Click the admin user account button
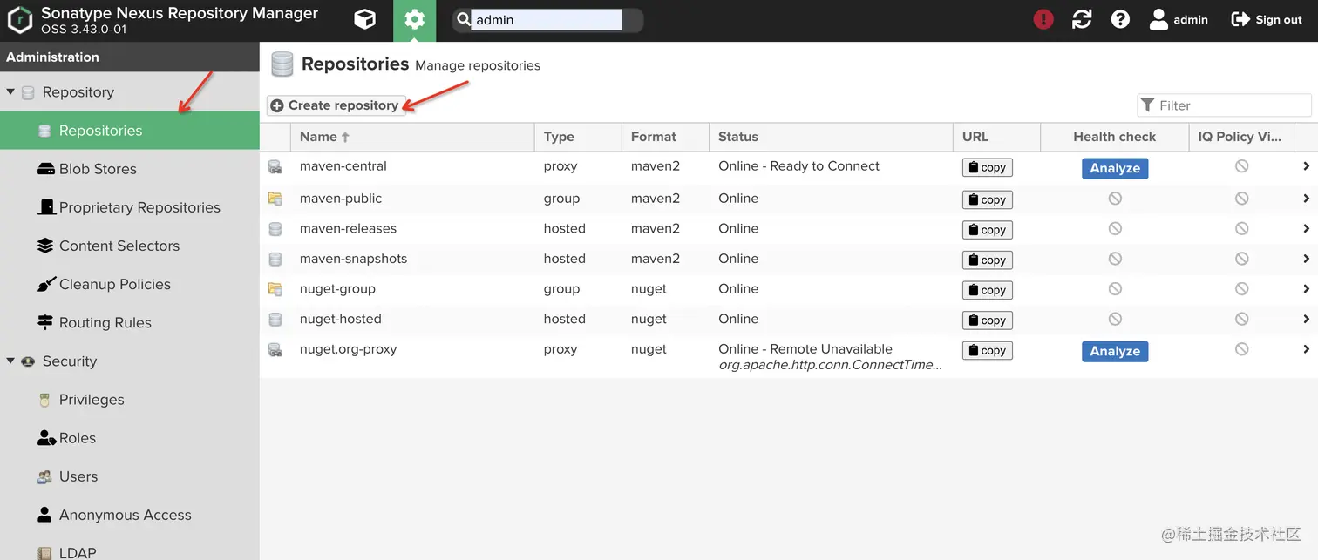Viewport: 1318px width, 560px height. [x=1179, y=19]
